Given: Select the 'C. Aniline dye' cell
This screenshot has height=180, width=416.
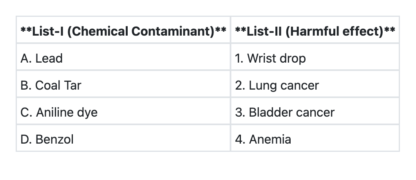Looking at the screenshot, I should point(123,112).
